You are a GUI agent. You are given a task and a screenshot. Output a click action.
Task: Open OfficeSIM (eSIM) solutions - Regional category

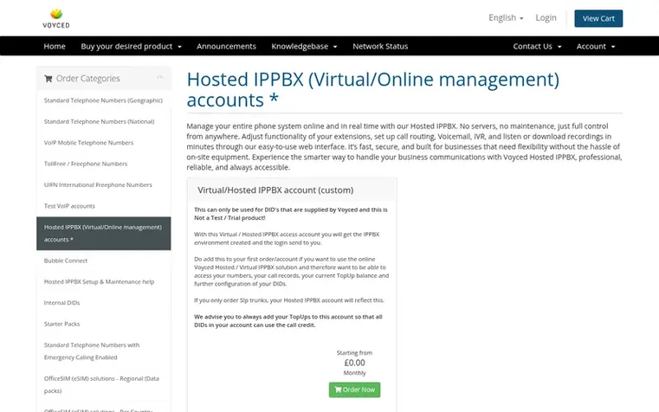click(x=103, y=384)
